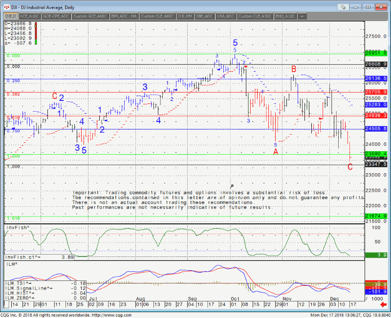Click the red wave B label at November peak
The width and height of the screenshot is (391, 318).
pyautogui.click(x=294, y=69)
